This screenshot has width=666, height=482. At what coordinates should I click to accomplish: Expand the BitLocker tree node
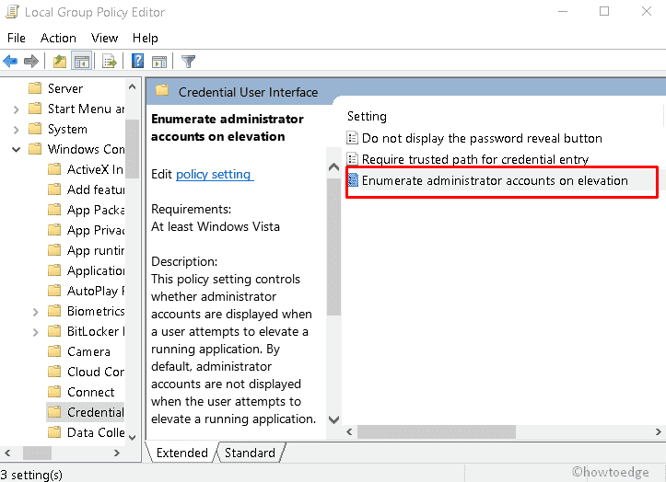36,332
